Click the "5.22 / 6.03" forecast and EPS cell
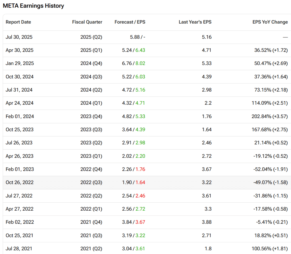Viewport: 291px width, 254px height. click(134, 77)
